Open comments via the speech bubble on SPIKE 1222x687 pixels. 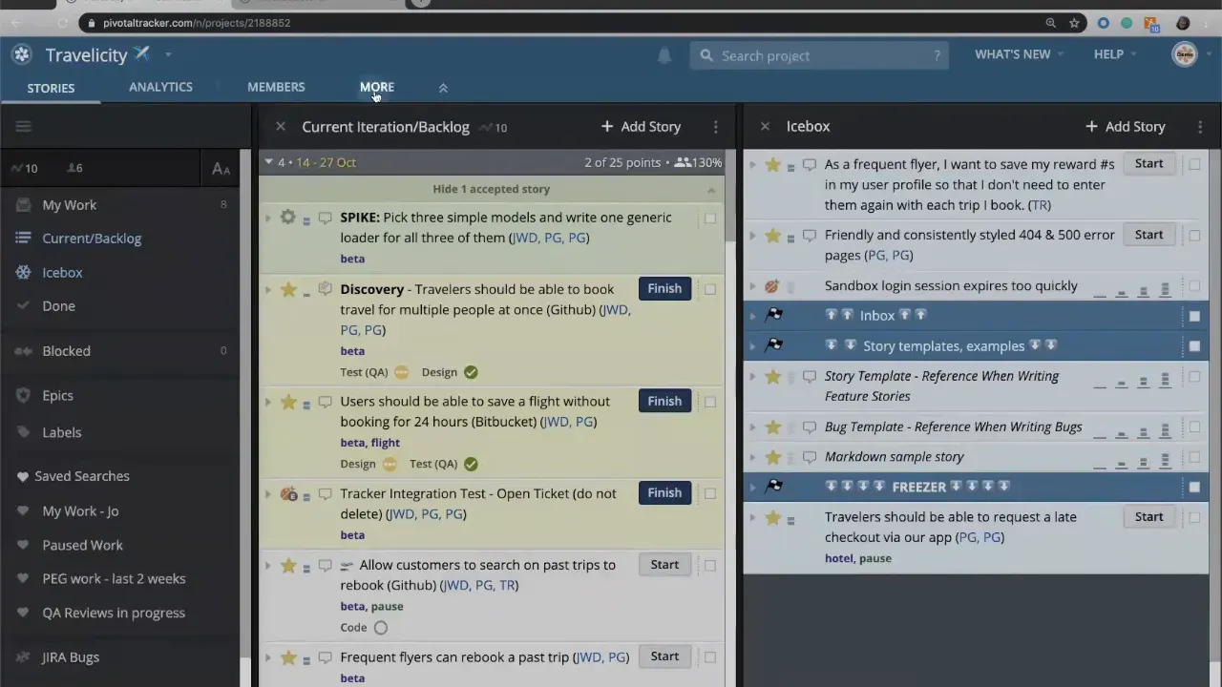click(x=326, y=218)
